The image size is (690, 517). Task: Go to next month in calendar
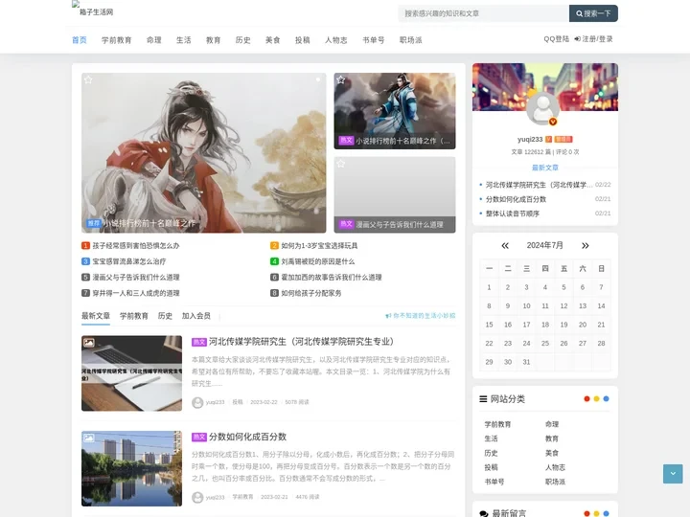586,245
